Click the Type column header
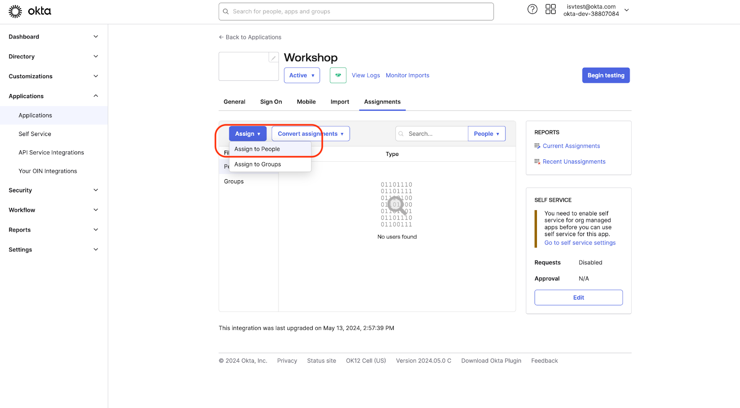Viewport: 740px width, 408px height. pyautogui.click(x=392, y=154)
